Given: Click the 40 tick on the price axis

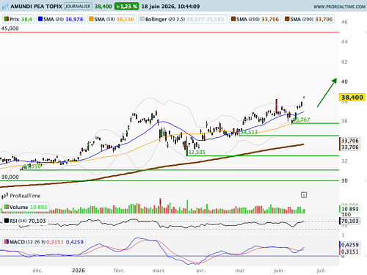Looking at the screenshot, I should pos(344,81).
